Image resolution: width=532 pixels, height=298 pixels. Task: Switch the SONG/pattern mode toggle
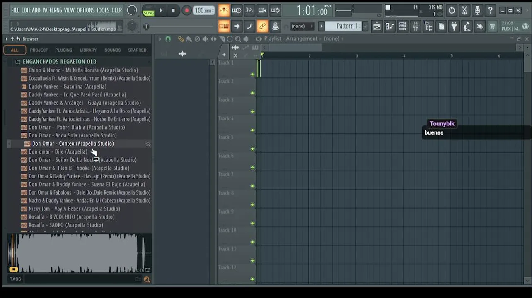[148, 10]
